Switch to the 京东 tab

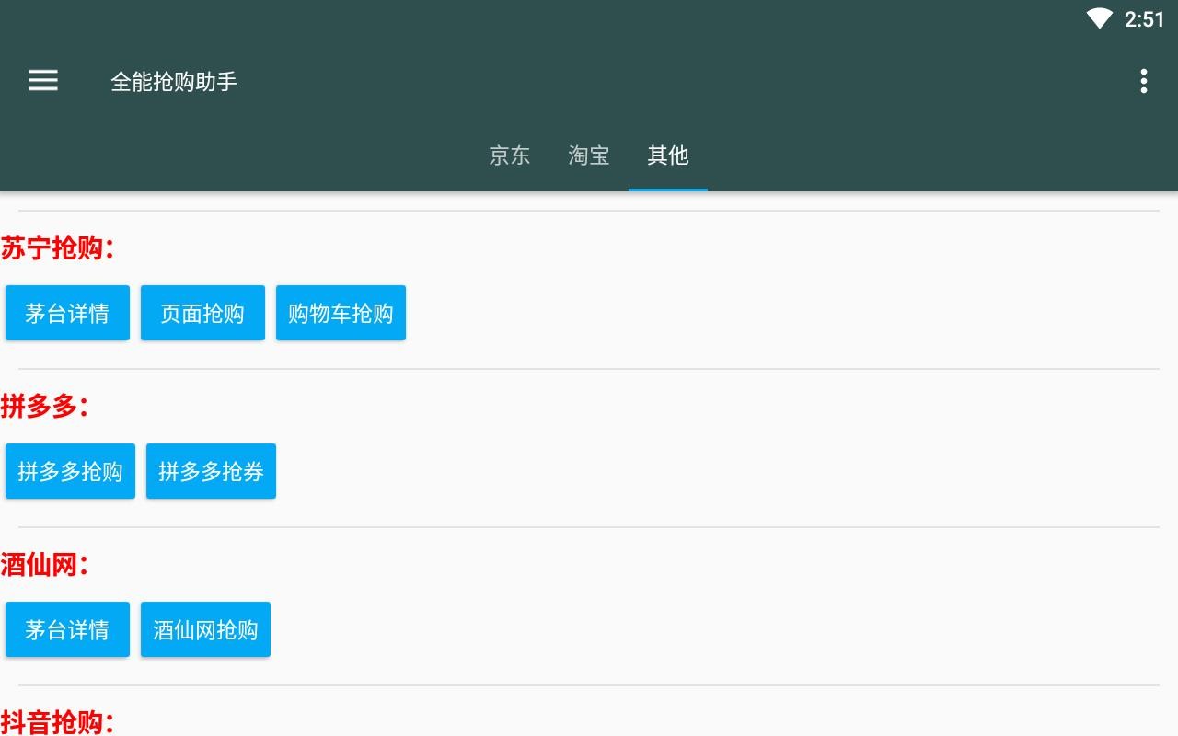click(x=511, y=156)
